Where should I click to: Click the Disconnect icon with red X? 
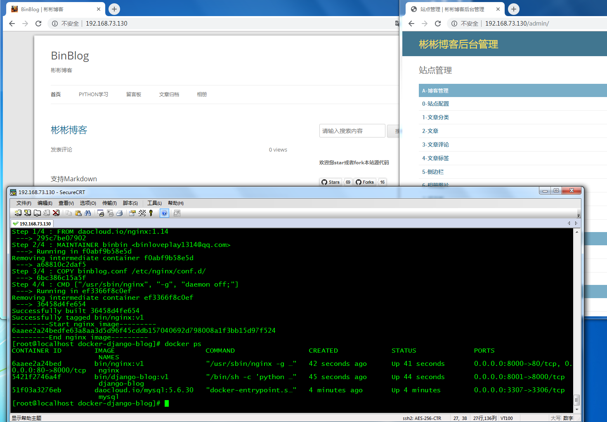(x=56, y=213)
